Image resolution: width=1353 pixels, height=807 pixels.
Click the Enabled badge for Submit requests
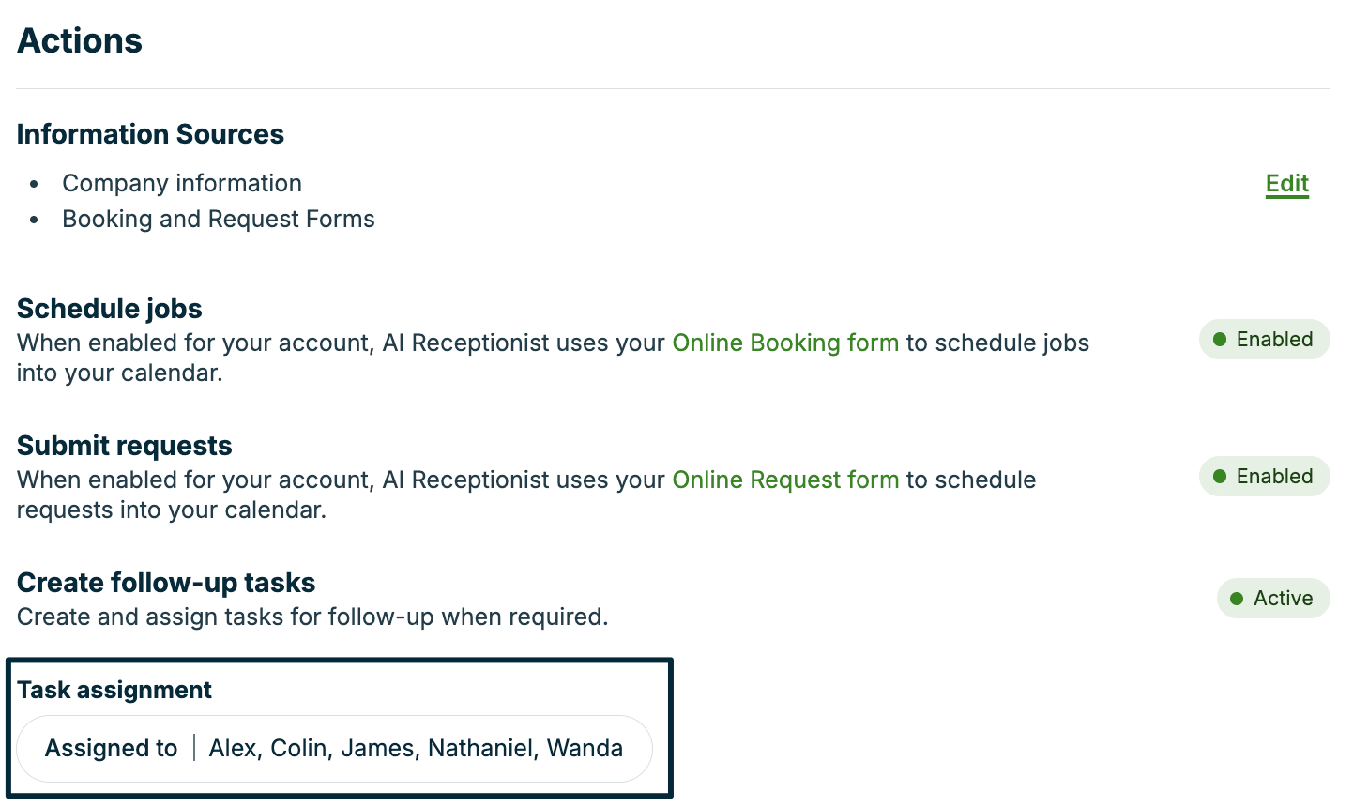click(1264, 477)
